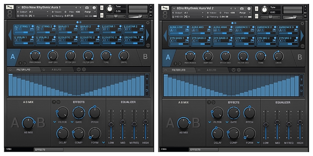Select the E GUITAR 2 preset slot
The height and width of the screenshot is (156, 313).
pyautogui.click(x=133, y=29)
